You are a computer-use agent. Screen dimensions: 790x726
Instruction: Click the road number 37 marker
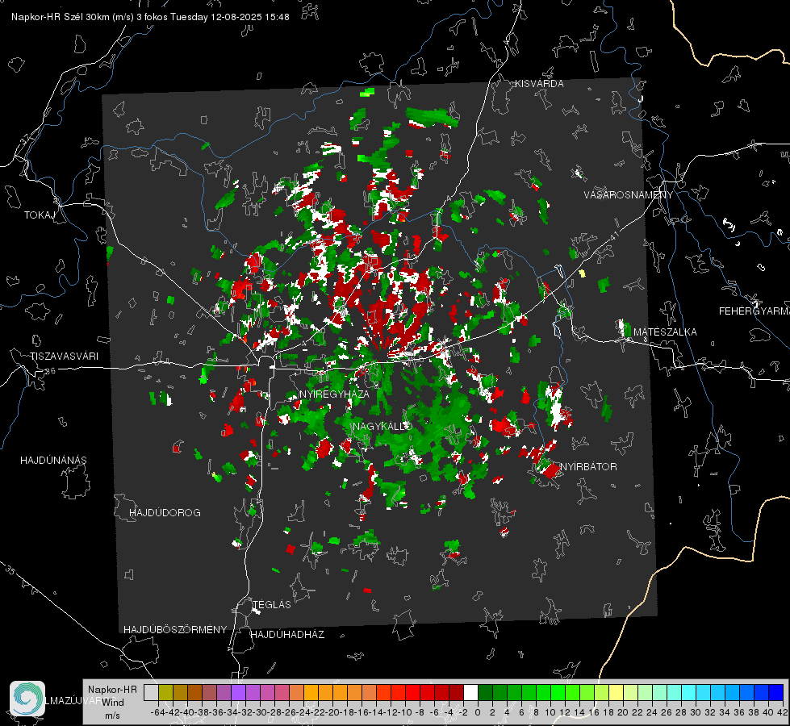[x=25, y=139]
